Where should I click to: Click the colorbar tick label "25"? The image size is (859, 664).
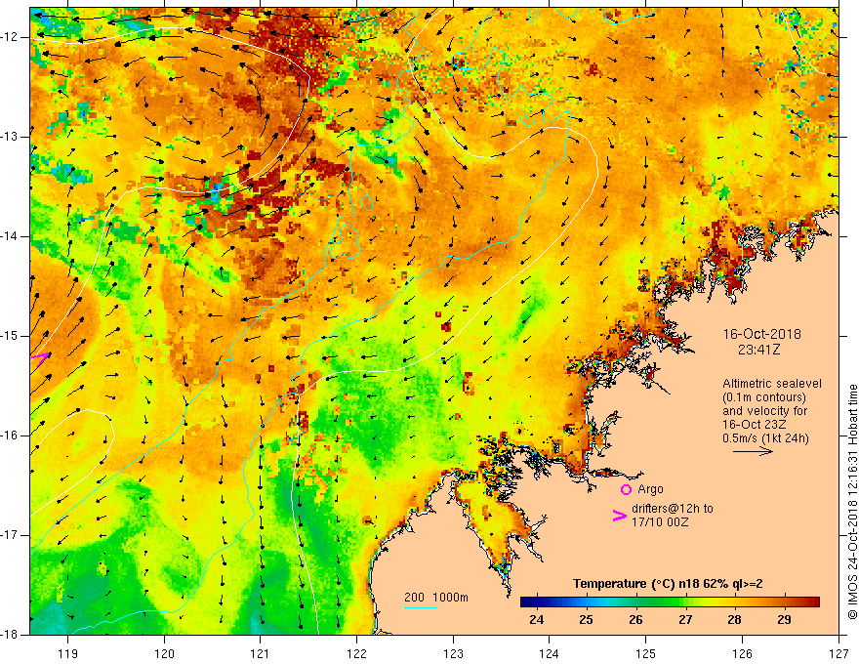(x=587, y=620)
